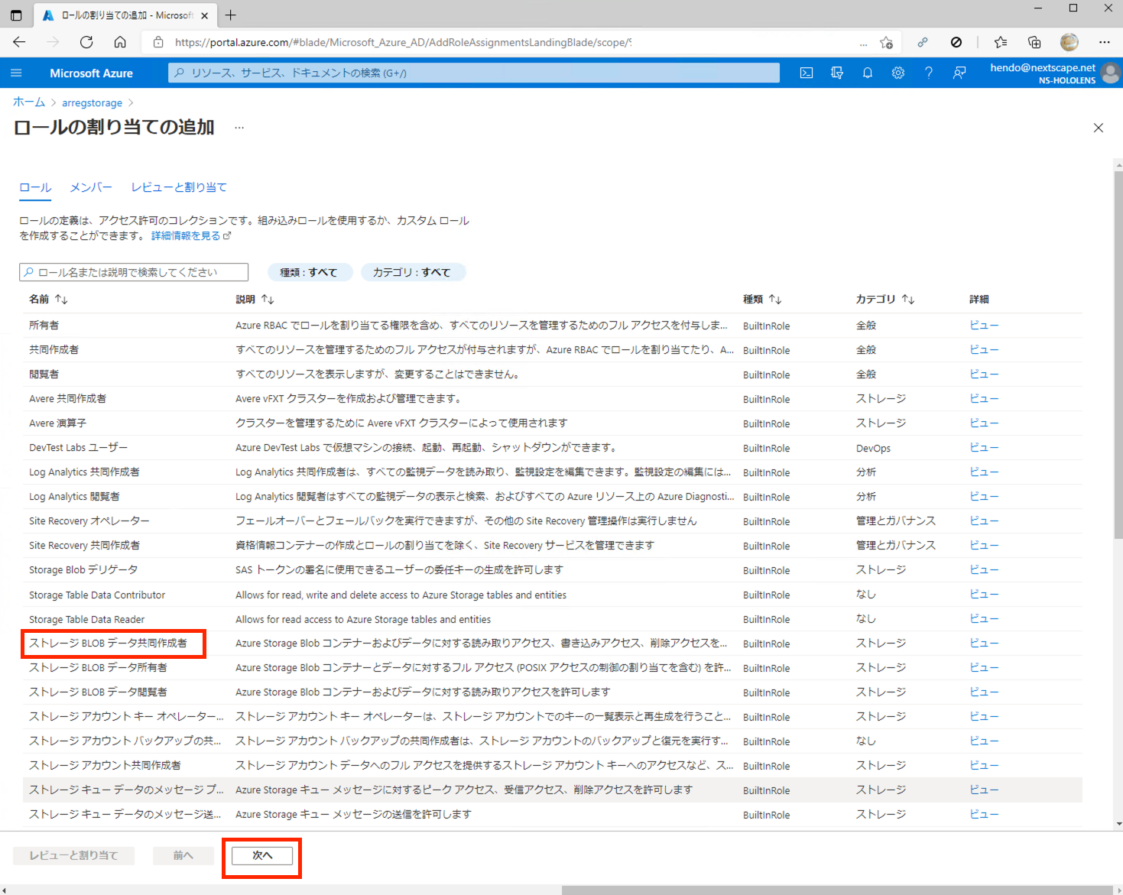
Task: Open the type filter set to All
Action: 309,272
